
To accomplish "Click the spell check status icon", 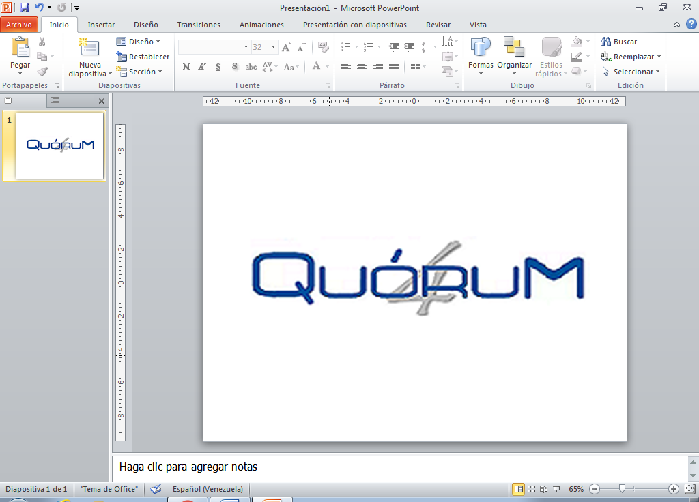I will tap(156, 489).
